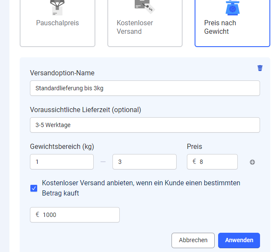Click the minimum weight field showing 1
The height and width of the screenshot is (252, 272).
coord(62,162)
